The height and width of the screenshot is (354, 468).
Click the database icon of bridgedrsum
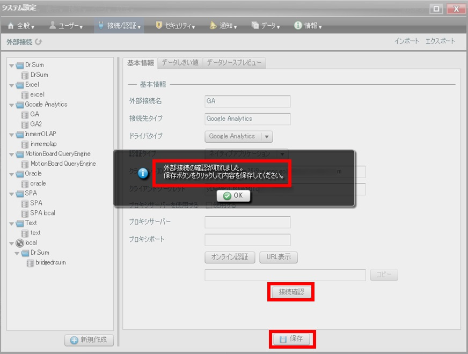point(31,263)
